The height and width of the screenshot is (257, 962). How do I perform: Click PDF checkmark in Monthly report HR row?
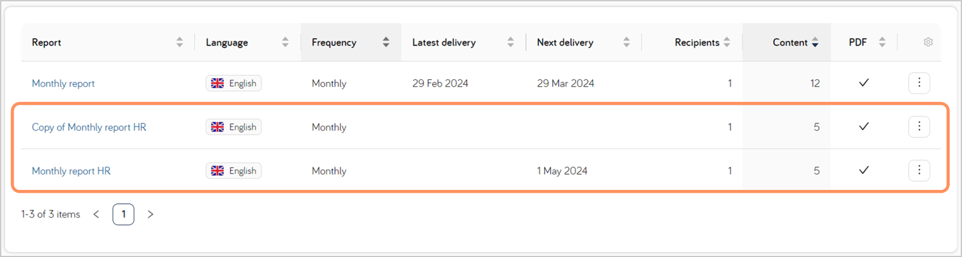click(x=863, y=171)
